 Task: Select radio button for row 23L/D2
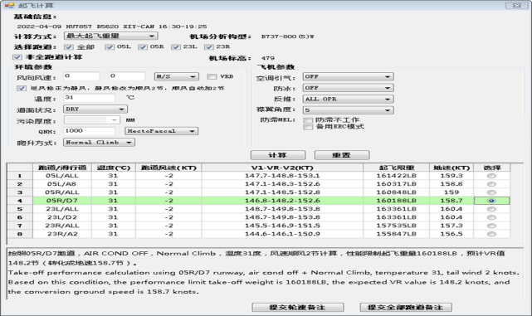coord(491,217)
